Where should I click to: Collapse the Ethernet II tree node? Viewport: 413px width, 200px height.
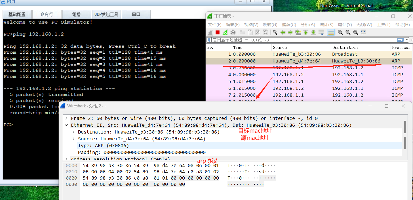66,125
